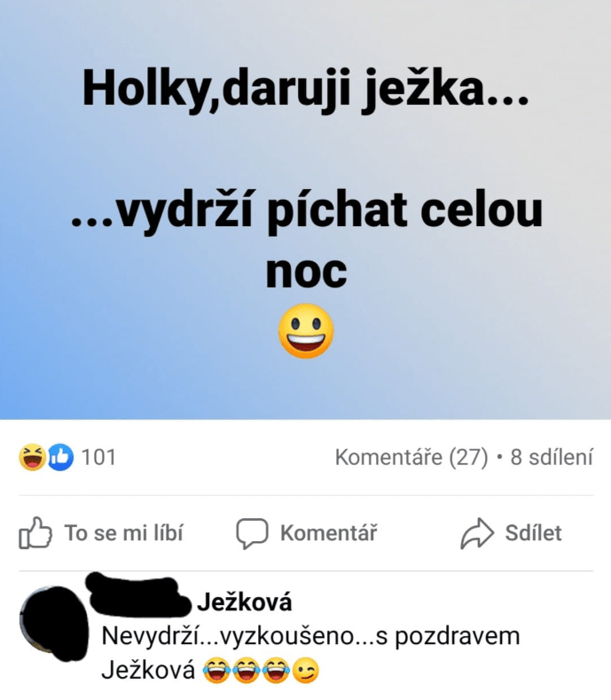Click the speech bubble Komentář icon

tap(252, 533)
